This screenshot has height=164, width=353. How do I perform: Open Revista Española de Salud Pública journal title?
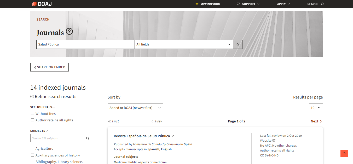click(142, 136)
